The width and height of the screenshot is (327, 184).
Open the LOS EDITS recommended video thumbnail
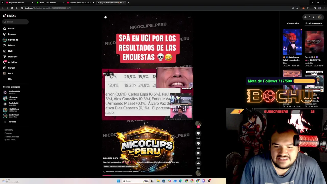coord(314,42)
